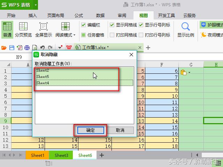The width and height of the screenshot is (223, 167).
Task: Go to last sheet navigation arrow
Action: click(x=21, y=155)
